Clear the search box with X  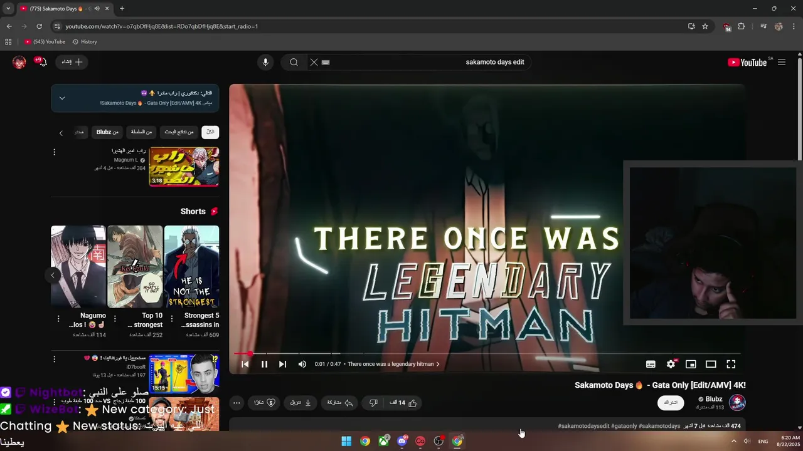[314, 62]
